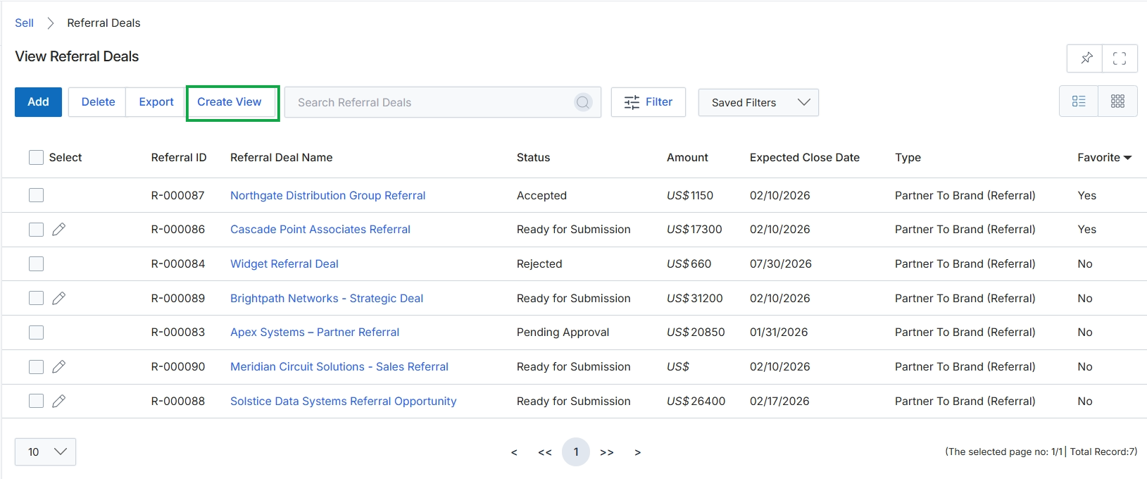Open Brightpath Networks - Strategic Deal
This screenshot has height=479, width=1147.
click(x=327, y=298)
